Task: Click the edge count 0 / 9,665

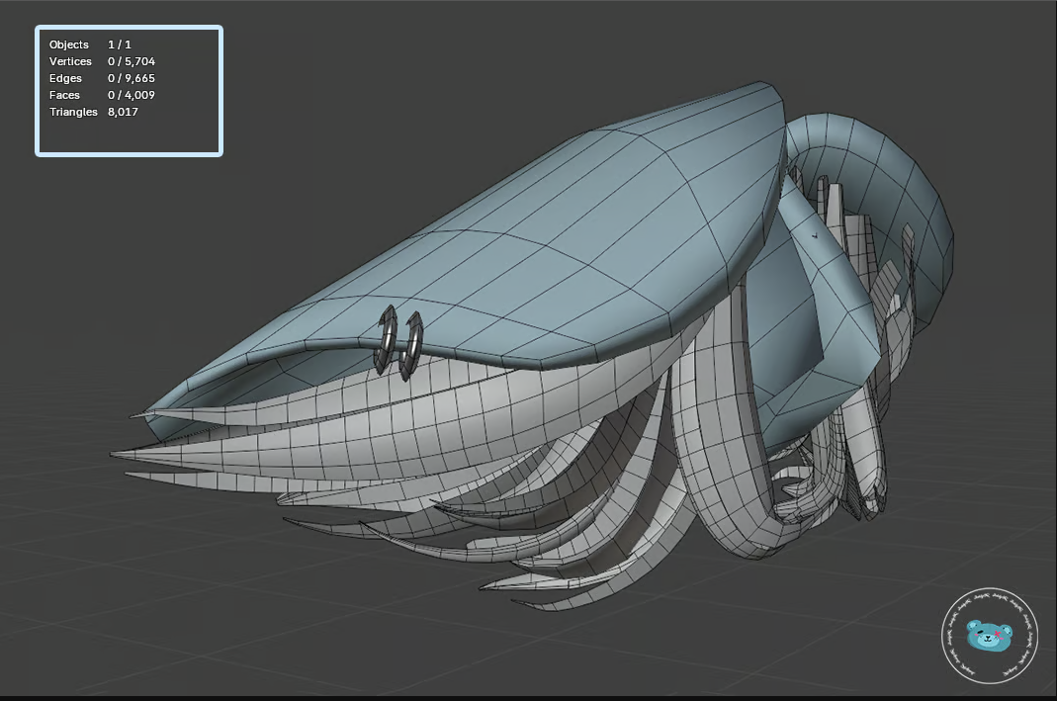Action: coord(132,78)
